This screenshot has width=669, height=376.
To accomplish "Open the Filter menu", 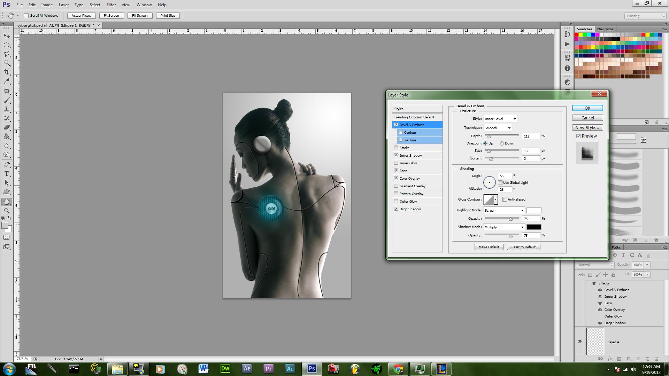I will (111, 5).
